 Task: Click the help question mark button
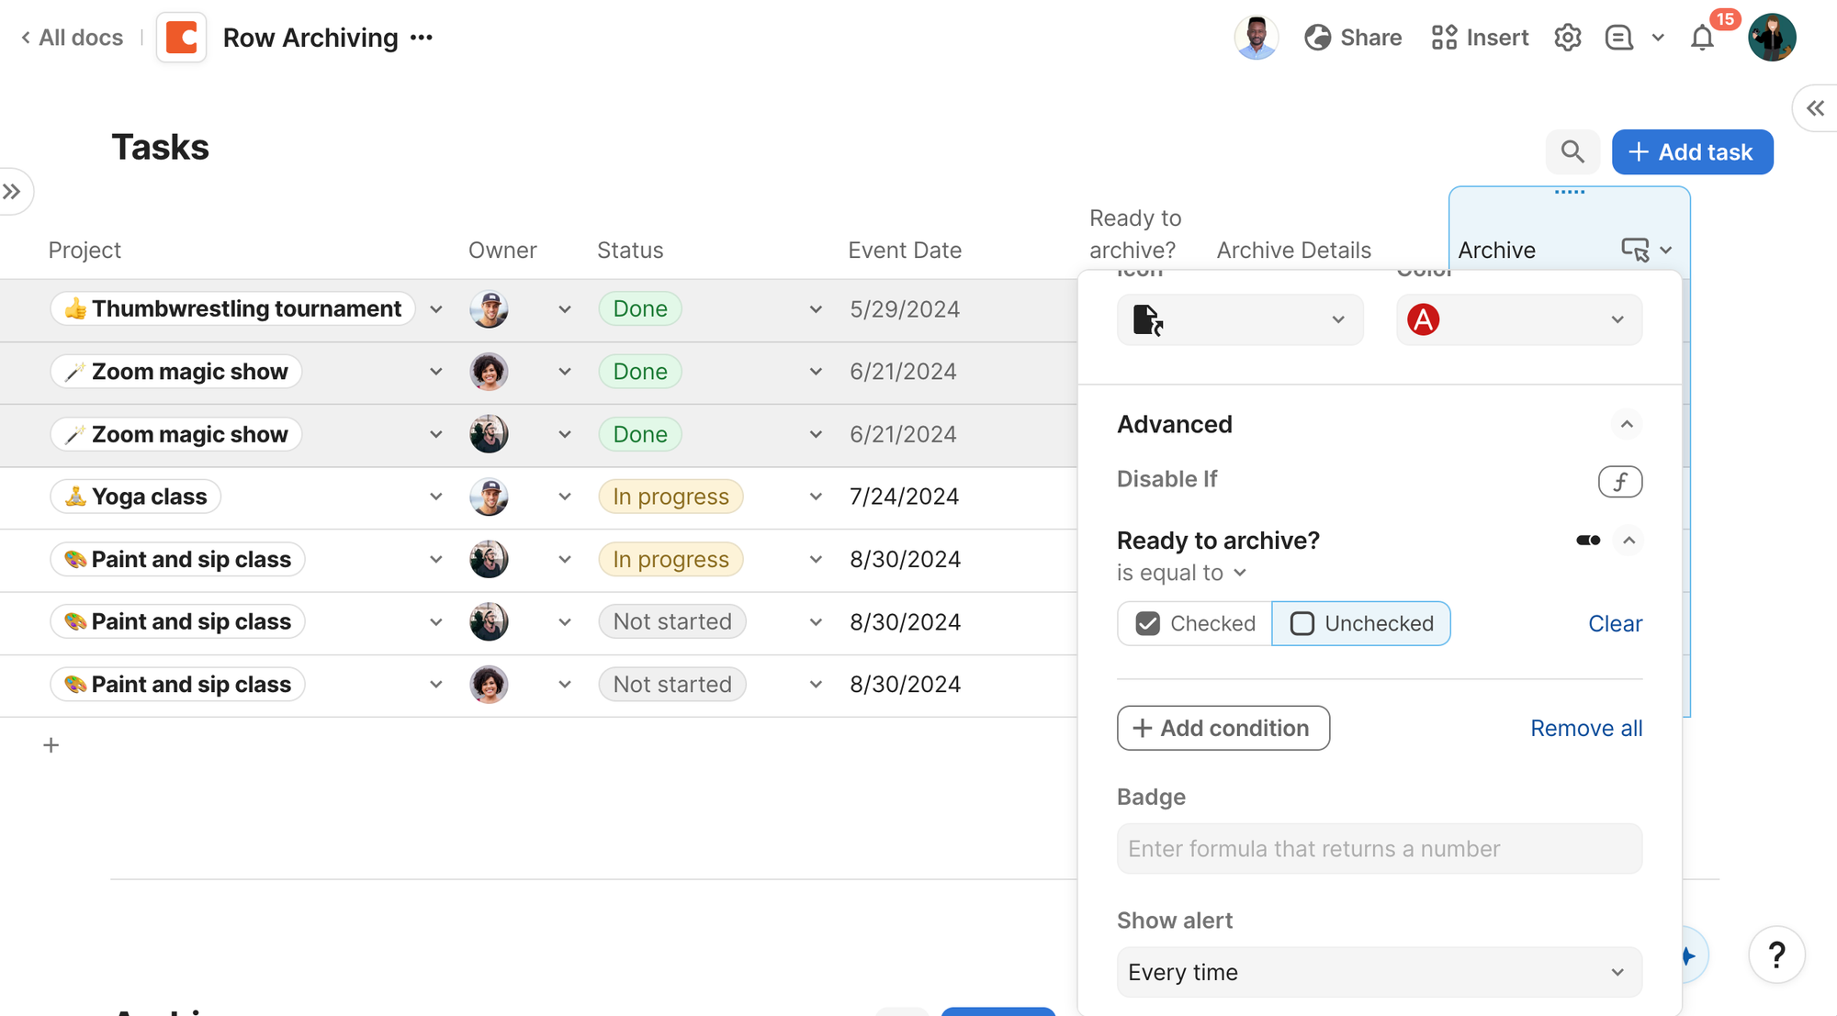coord(1776,955)
